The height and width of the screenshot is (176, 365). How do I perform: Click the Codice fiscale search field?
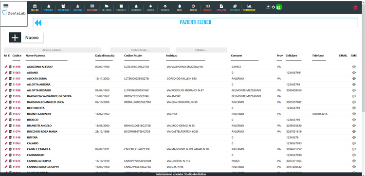pyautogui.click(x=140, y=50)
